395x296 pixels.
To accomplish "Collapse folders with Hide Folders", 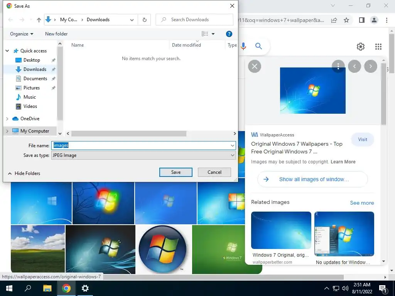I will 24,173.
